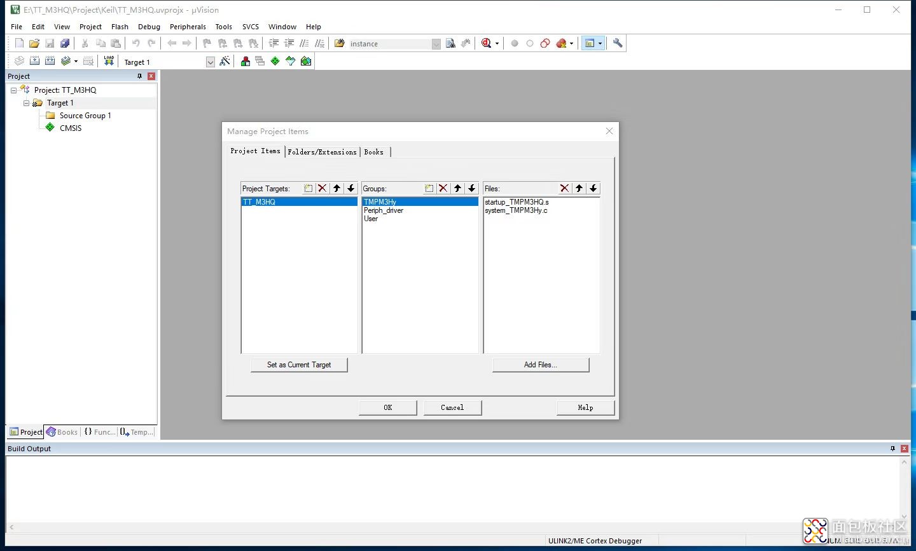Open the Target 1 selector dropdown
This screenshot has width=916, height=551.
(x=211, y=62)
